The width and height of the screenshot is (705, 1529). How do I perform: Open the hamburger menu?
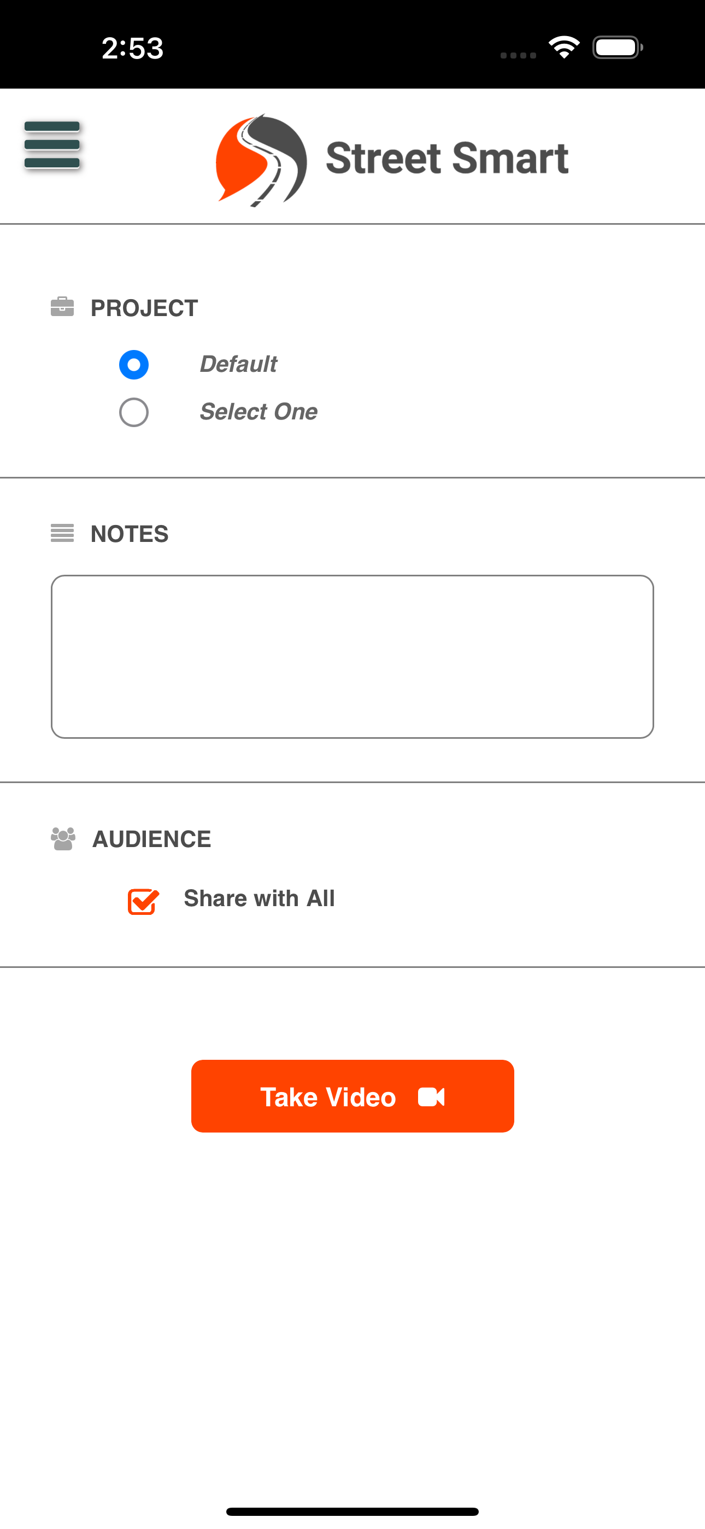tap(52, 144)
